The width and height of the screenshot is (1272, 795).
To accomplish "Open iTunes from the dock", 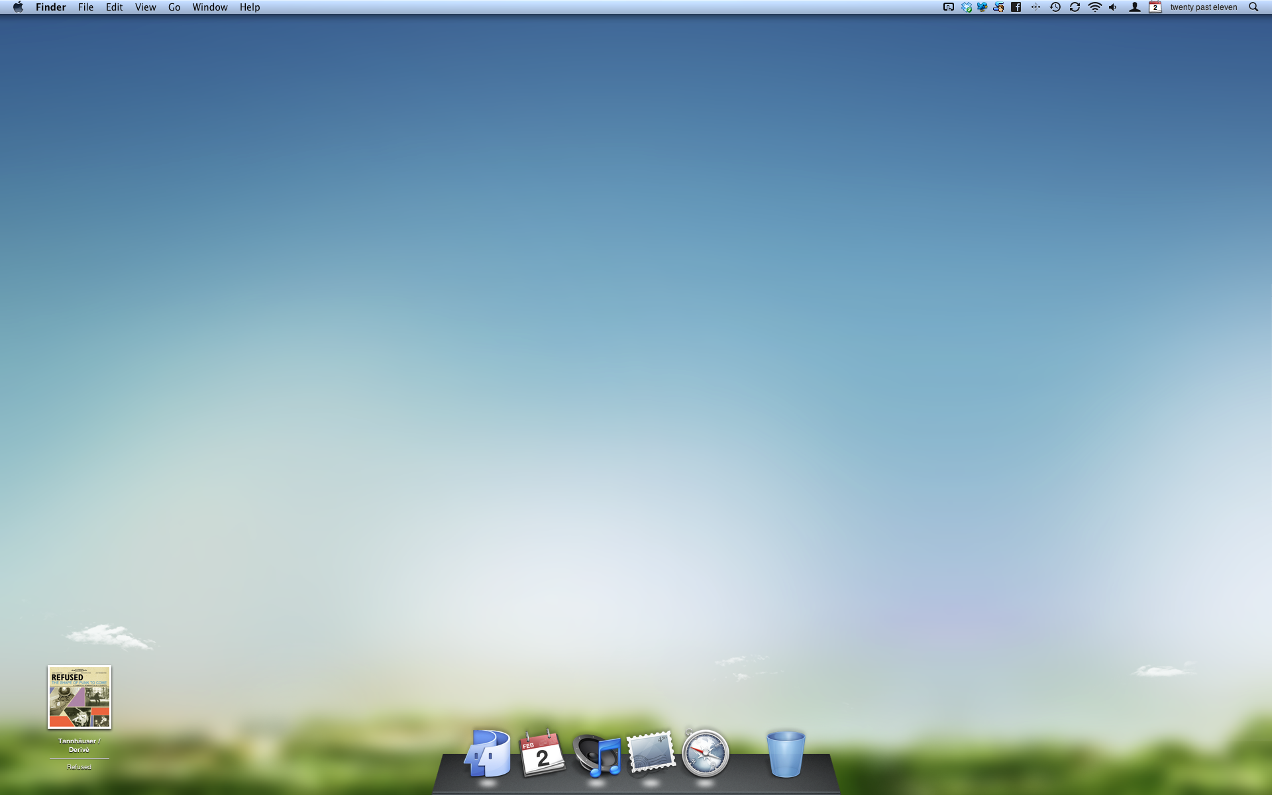I will pyautogui.click(x=596, y=755).
